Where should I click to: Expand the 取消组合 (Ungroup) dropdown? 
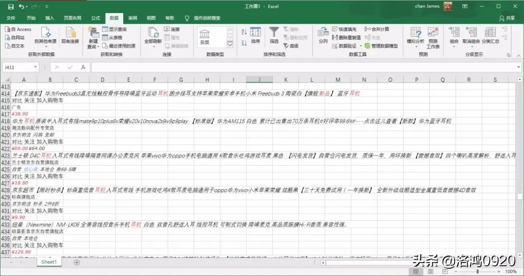[x=471, y=46]
